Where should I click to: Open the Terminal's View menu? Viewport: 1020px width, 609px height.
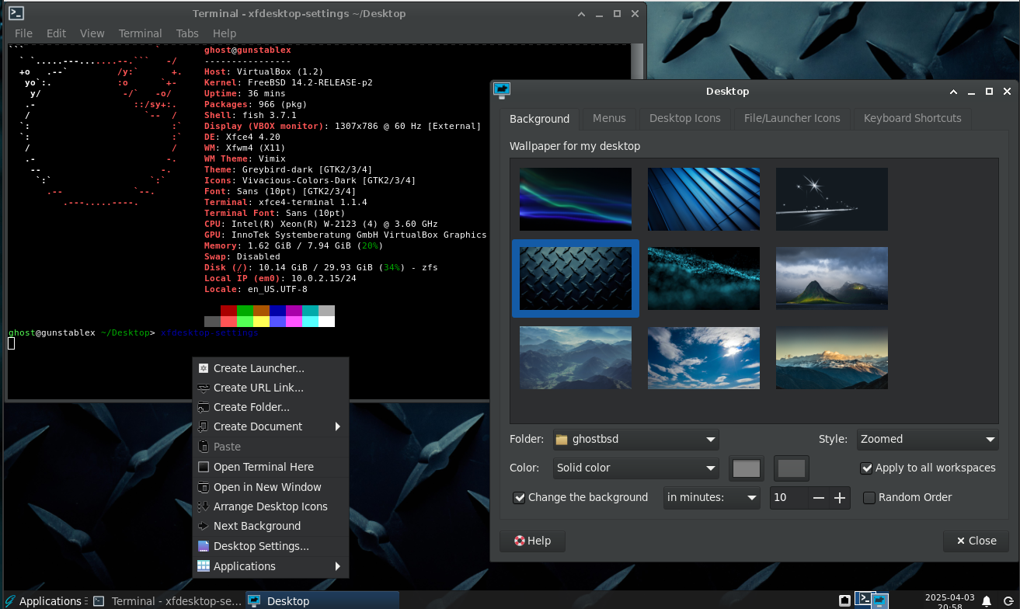coord(92,33)
